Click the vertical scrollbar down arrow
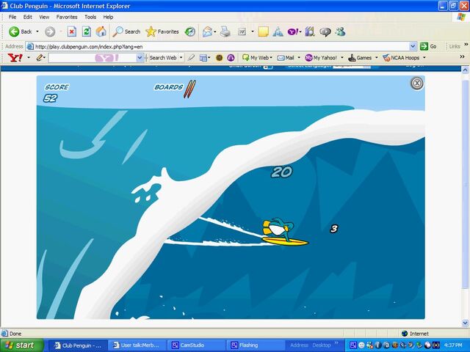 click(465, 323)
